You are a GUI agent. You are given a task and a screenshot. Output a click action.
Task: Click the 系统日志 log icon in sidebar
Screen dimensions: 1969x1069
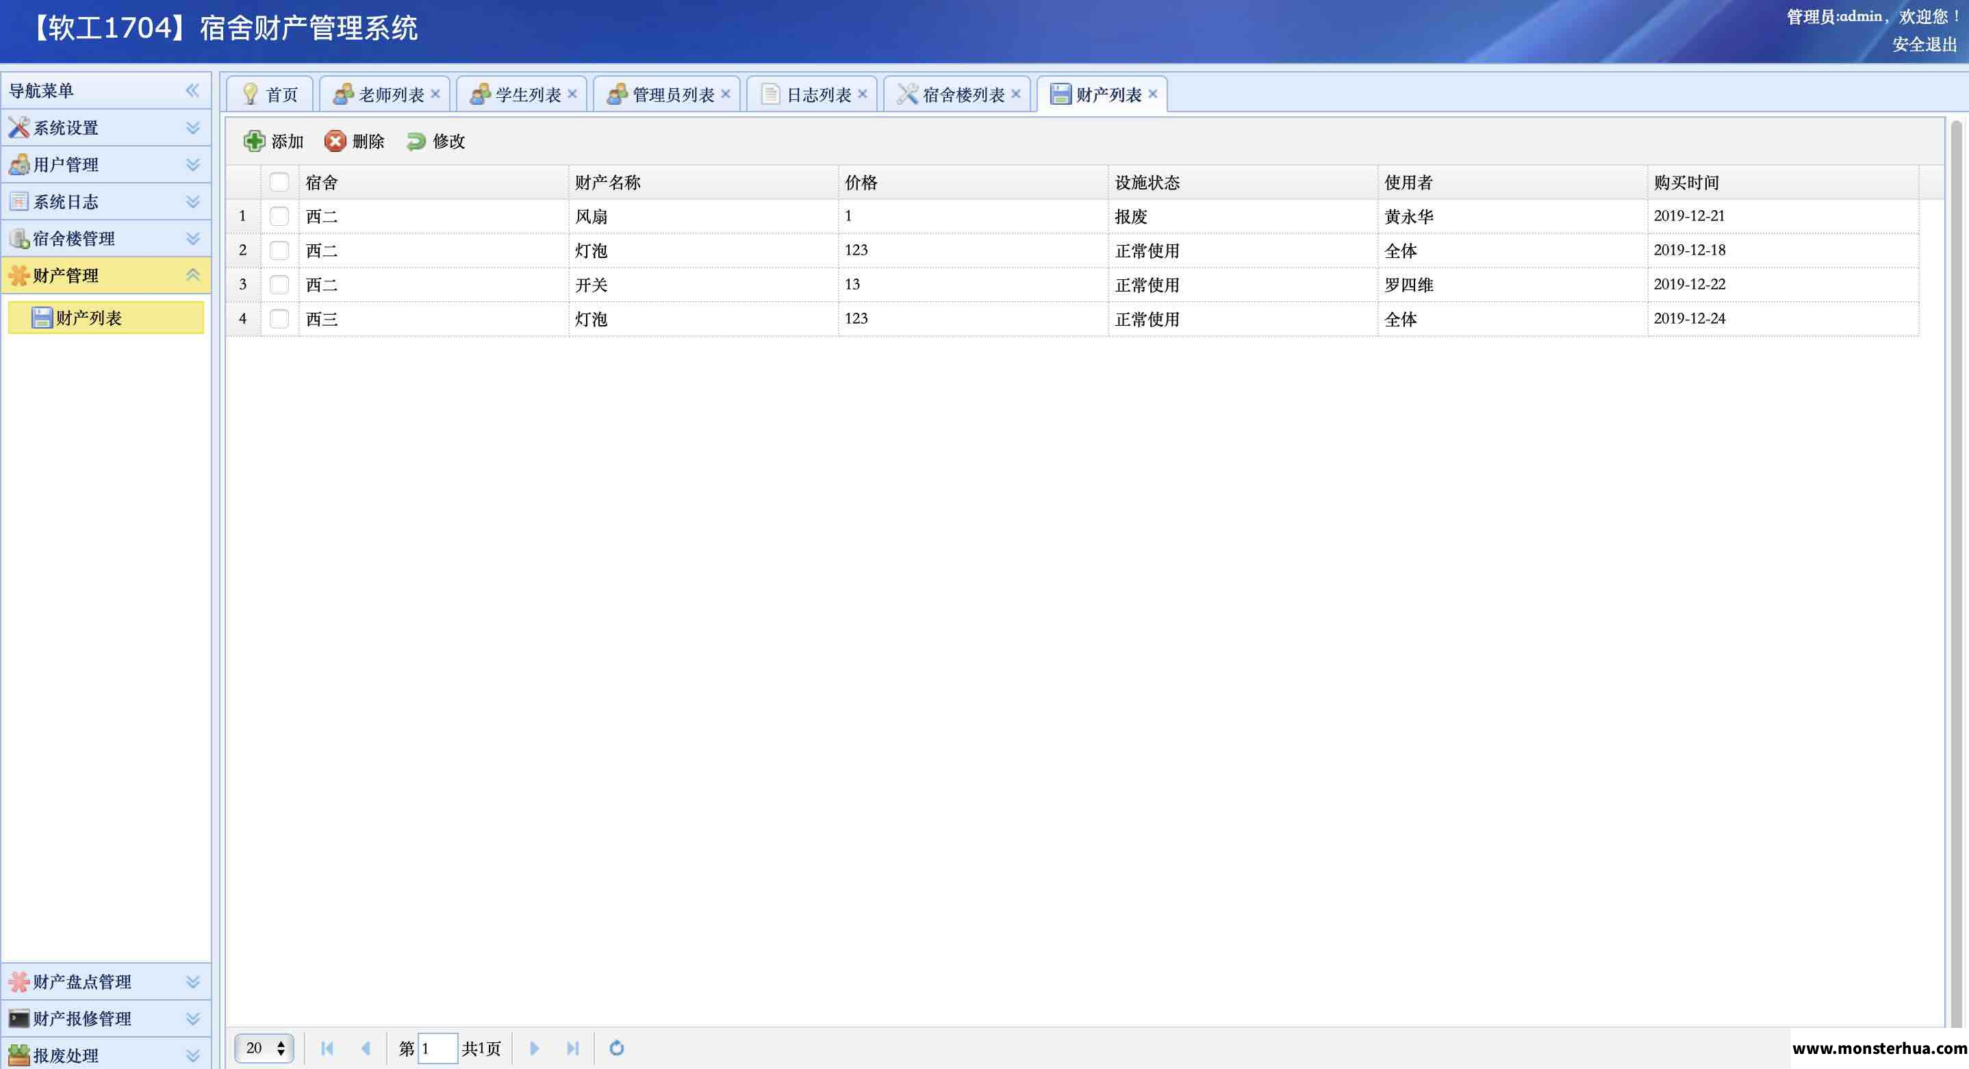point(19,202)
